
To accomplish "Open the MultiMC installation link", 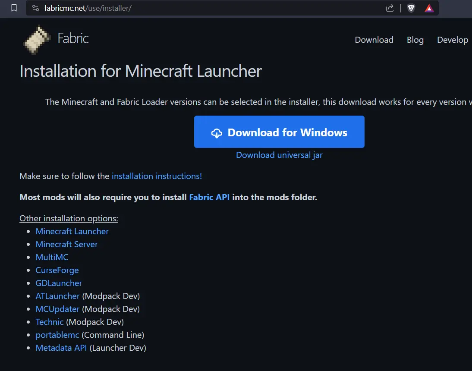I will click(x=52, y=257).
